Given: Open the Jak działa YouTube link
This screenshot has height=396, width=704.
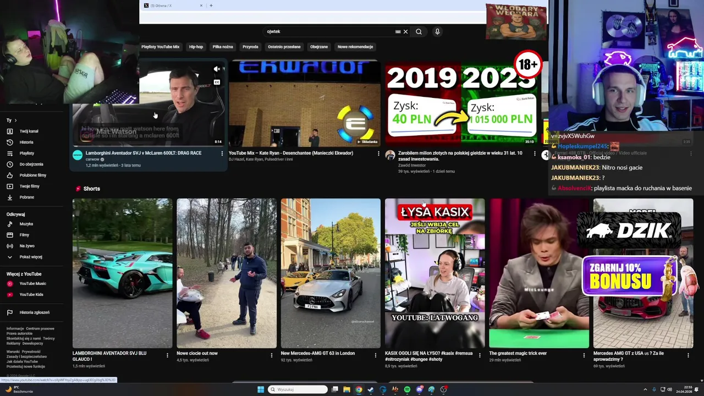Looking at the screenshot, I should [22, 361].
